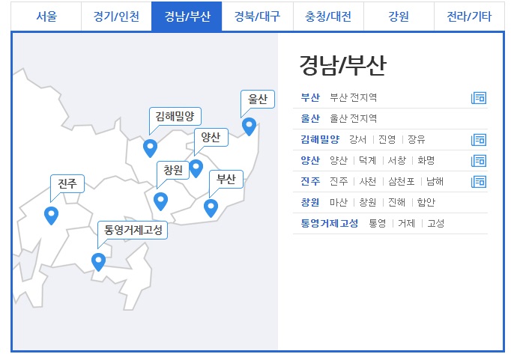Viewport: 511px width, 354px height.
Task: Select 삼천포 in the 진주 row
Action: coord(402,181)
